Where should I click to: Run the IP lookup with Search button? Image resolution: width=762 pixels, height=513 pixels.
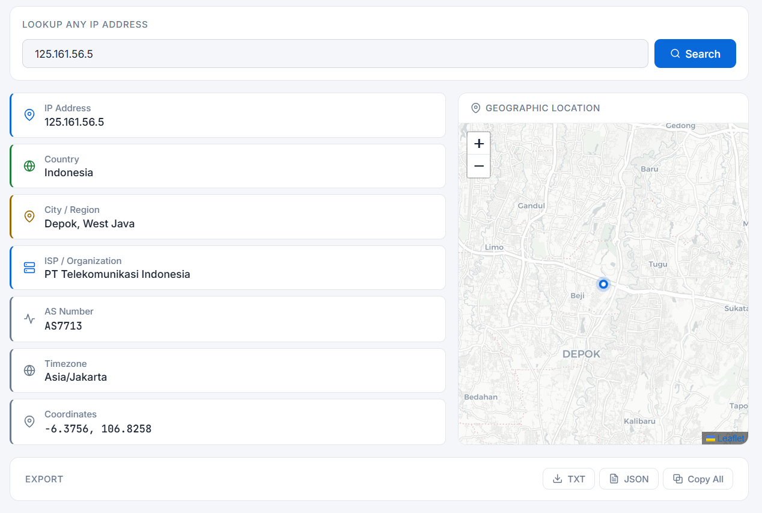pyautogui.click(x=695, y=54)
